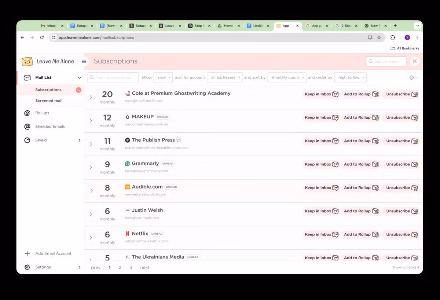Open the 'all addresses' dropdown
The width and height of the screenshot is (440, 300).
(x=224, y=77)
